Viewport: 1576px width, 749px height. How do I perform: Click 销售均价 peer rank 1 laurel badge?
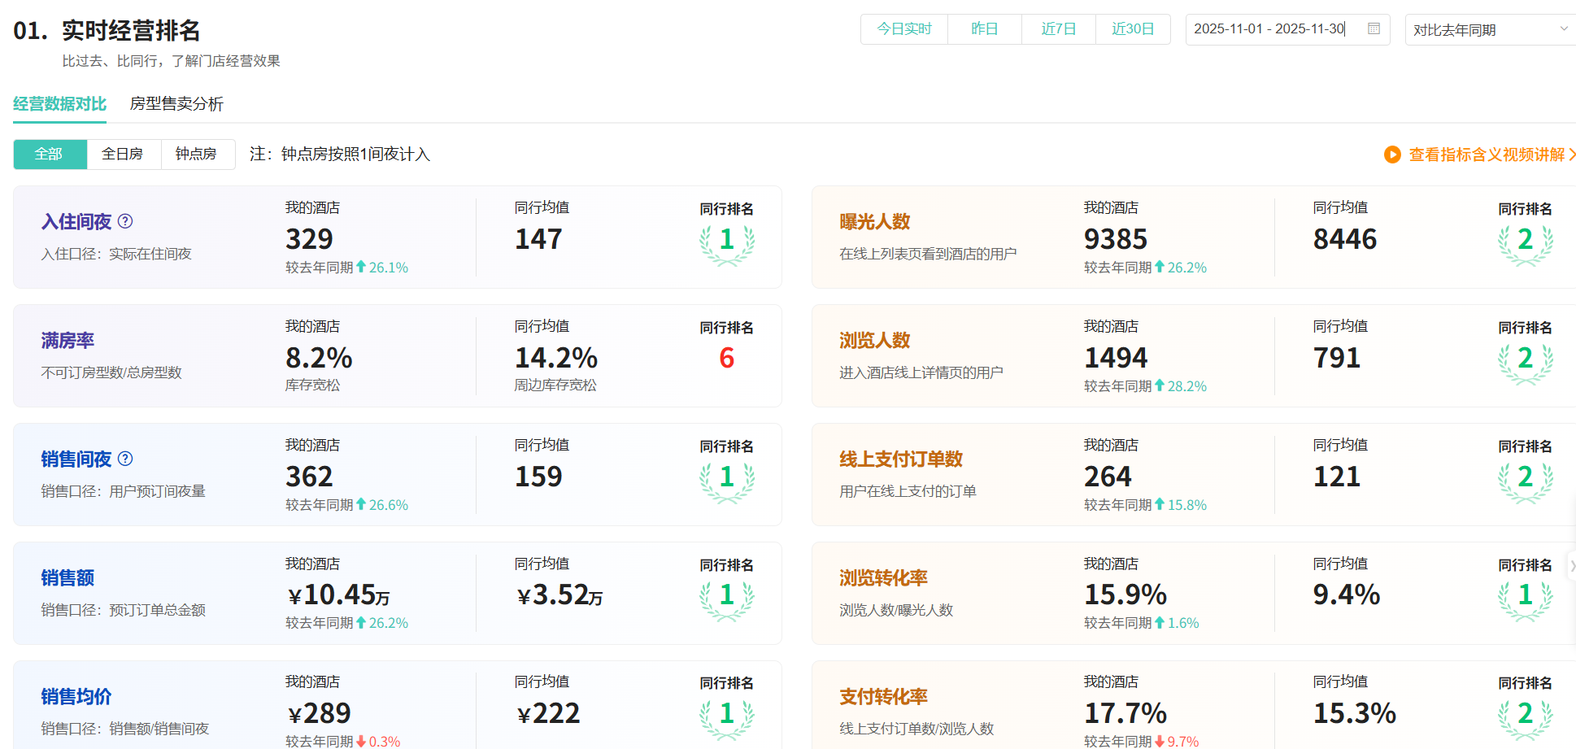(727, 718)
